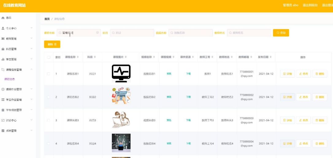Click 退出到前台 in the top bar
The height and width of the screenshot is (158, 333).
click(x=310, y=5)
